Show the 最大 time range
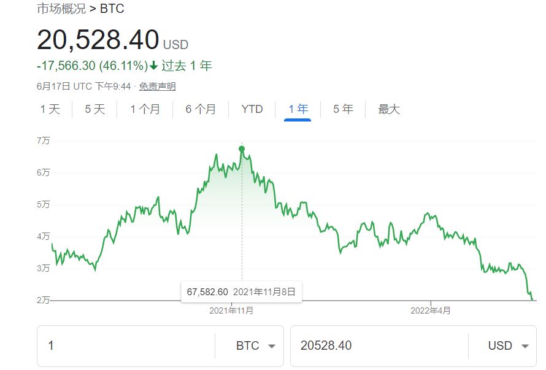Image resolution: width=546 pixels, height=370 pixels. coord(389,109)
